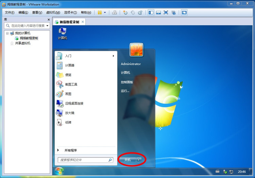This screenshot has width=255, height=178.
Task: Launch 计算器 from the Start menu
Action: 86,65
